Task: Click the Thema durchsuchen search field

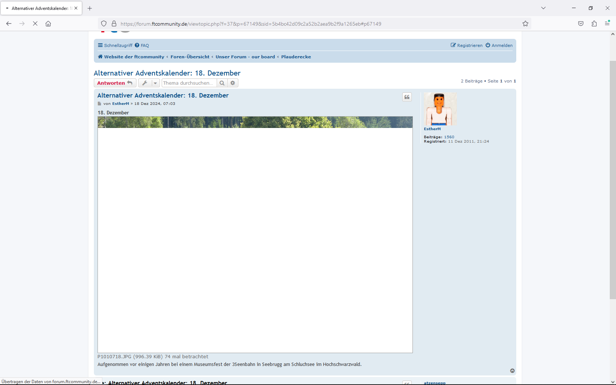Action: click(x=189, y=83)
